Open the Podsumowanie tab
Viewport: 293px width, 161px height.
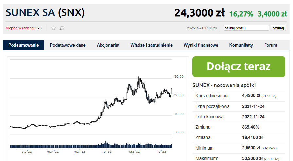click(23, 45)
